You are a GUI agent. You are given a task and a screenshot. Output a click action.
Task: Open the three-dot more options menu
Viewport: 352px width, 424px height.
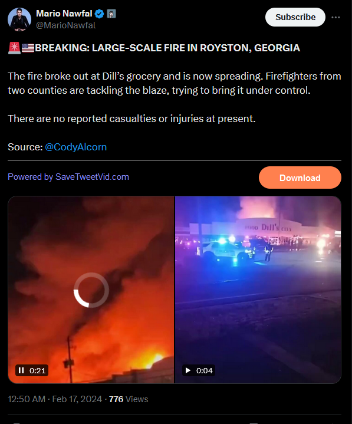(x=335, y=17)
